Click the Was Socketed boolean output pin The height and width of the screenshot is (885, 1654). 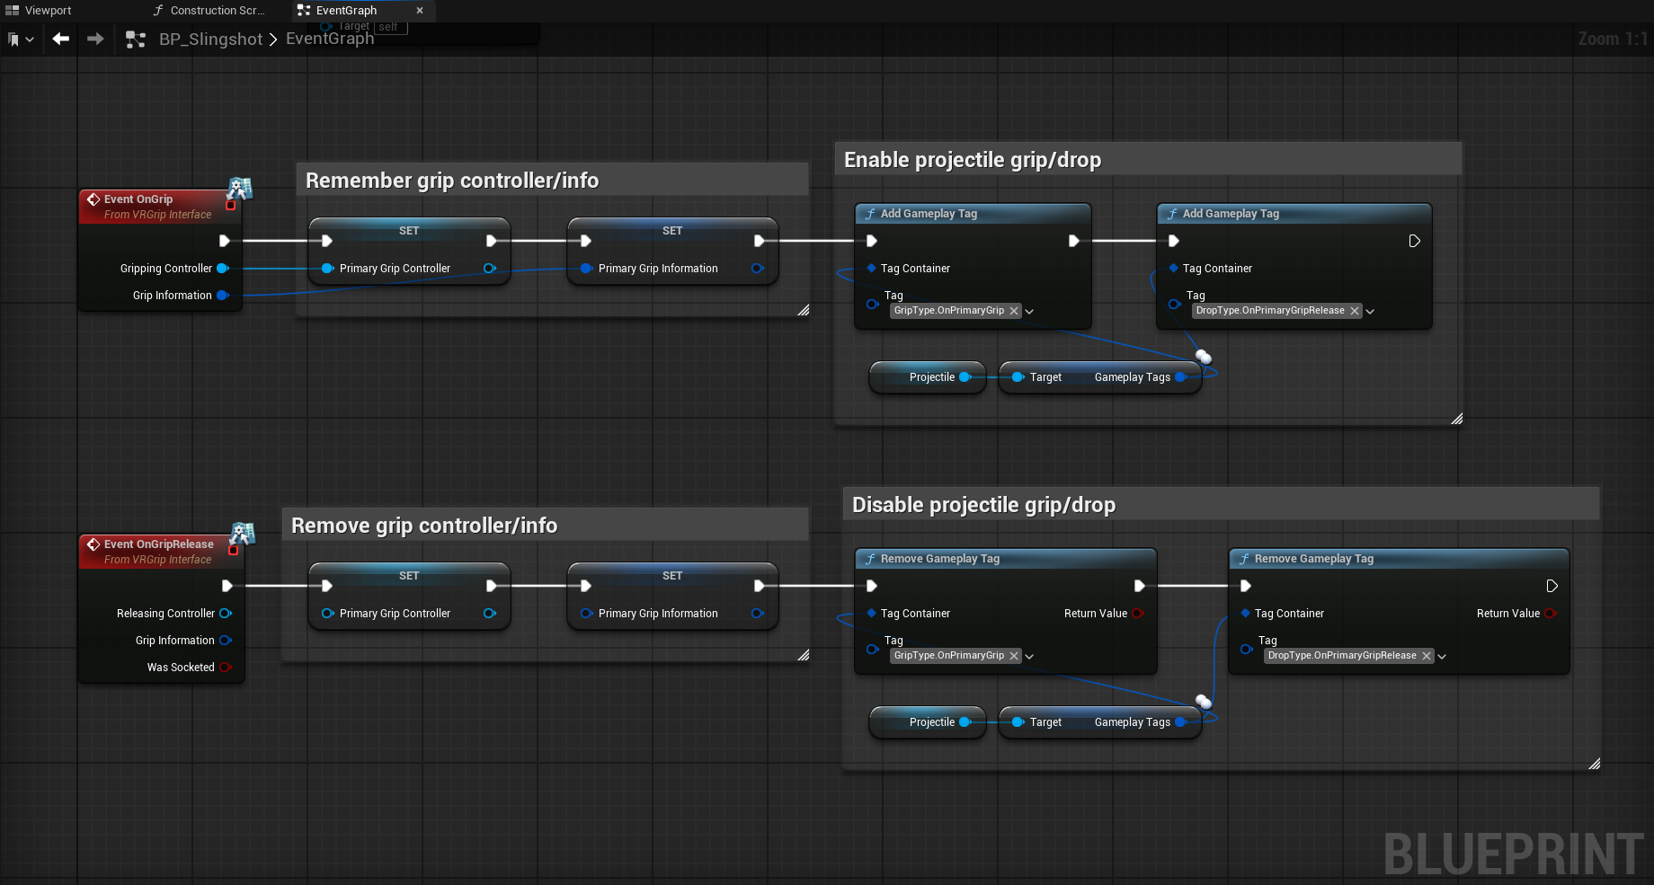225,668
